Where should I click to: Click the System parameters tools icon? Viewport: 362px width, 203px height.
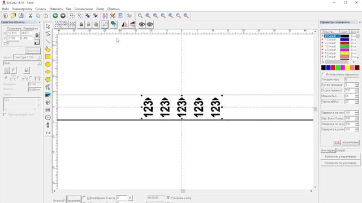tap(113, 16)
